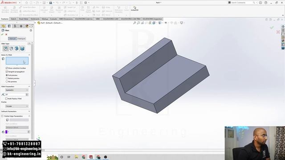Select the full round fillet type icon
The width and height of the screenshot is (285, 160).
click(22, 48)
